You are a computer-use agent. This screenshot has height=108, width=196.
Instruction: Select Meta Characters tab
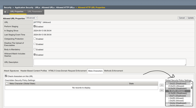click(x=95, y=71)
